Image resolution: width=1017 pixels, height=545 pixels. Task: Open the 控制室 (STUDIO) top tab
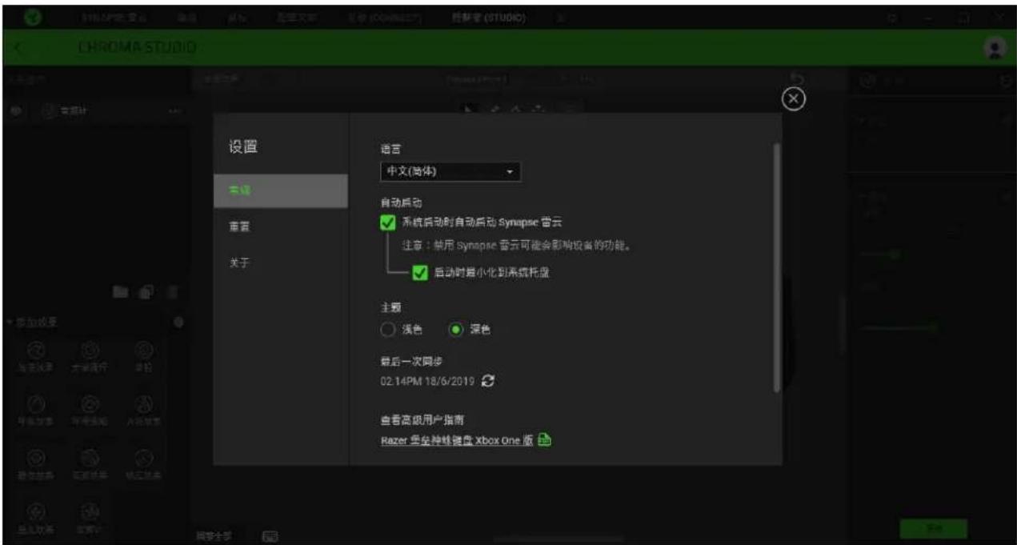pos(487,17)
